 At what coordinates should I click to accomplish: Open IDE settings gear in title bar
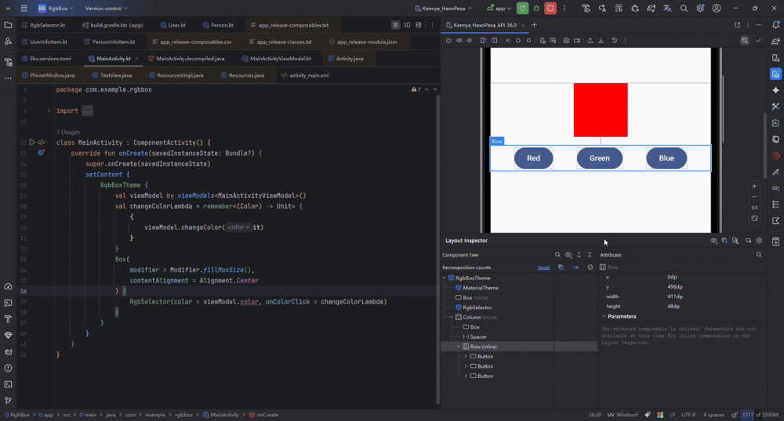(x=700, y=9)
